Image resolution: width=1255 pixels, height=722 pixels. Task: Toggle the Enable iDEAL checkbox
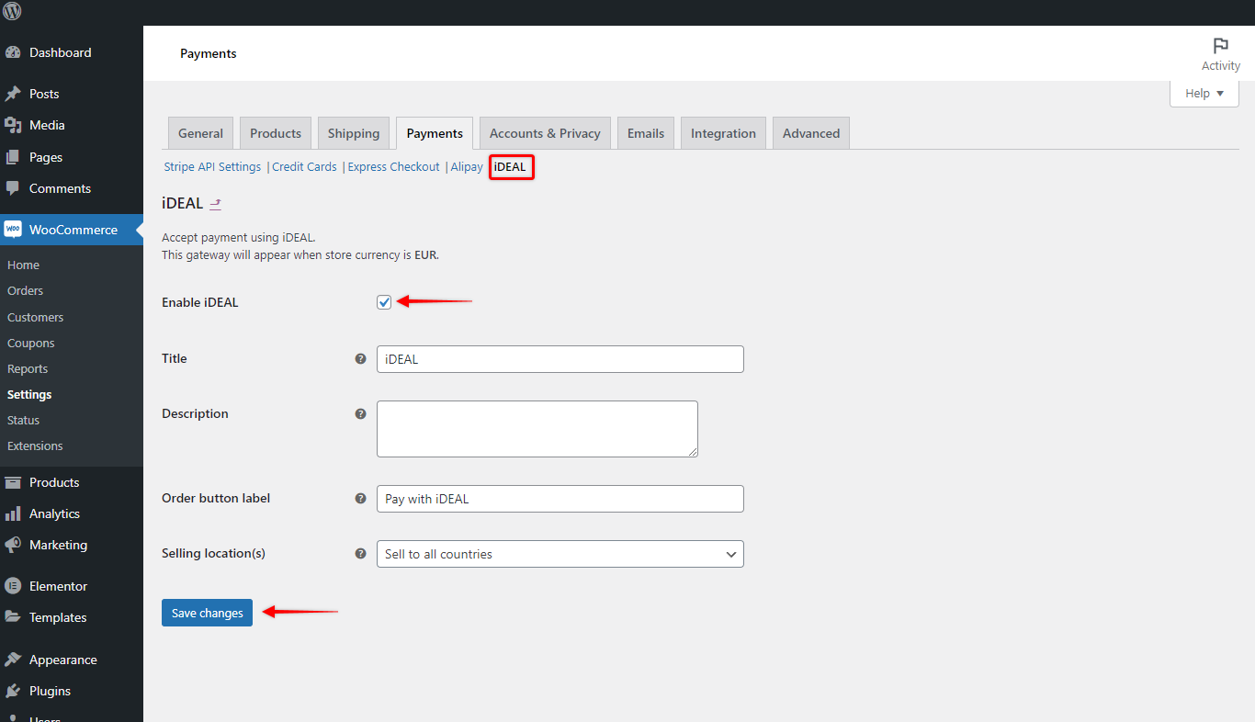tap(384, 302)
